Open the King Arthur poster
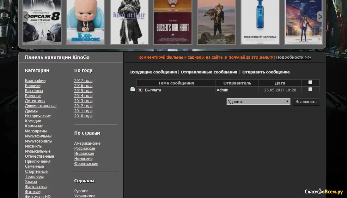This screenshot has height=198, width=347. coord(129,22)
